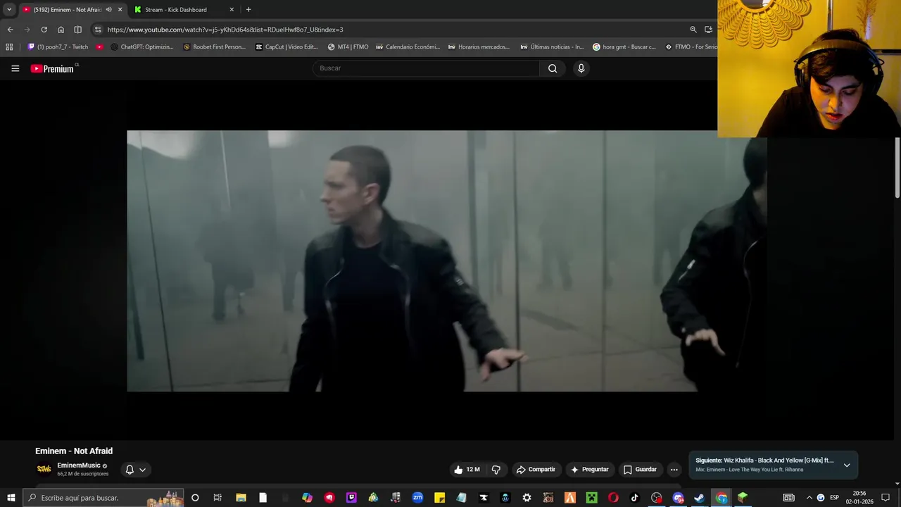Click the page vertical scrollbar
901x507 pixels.
click(x=897, y=168)
